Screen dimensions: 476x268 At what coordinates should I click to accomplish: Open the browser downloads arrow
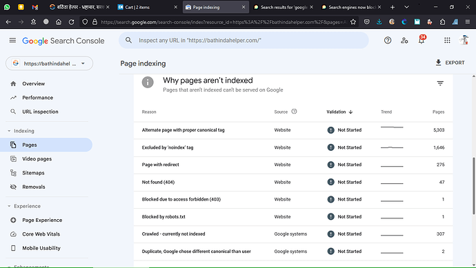pyautogui.click(x=379, y=22)
